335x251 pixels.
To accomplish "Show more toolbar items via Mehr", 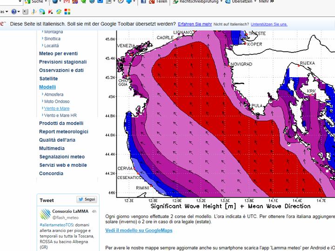I will coord(266,2).
